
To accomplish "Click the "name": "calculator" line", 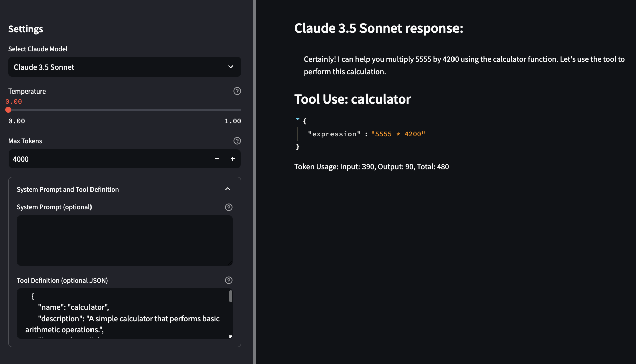I will coord(73,307).
